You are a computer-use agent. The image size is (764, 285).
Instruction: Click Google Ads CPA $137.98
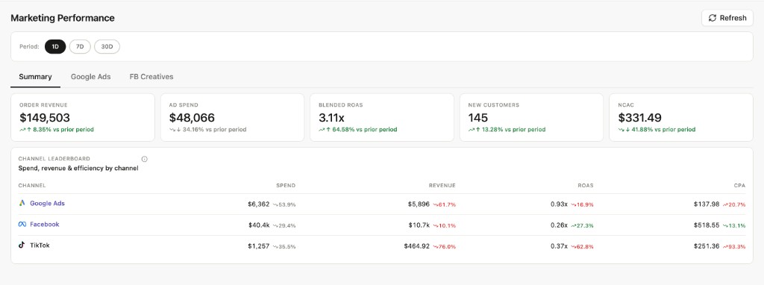(x=707, y=204)
